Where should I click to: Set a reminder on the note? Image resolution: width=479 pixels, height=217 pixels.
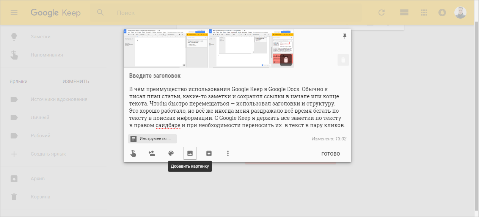click(x=133, y=153)
